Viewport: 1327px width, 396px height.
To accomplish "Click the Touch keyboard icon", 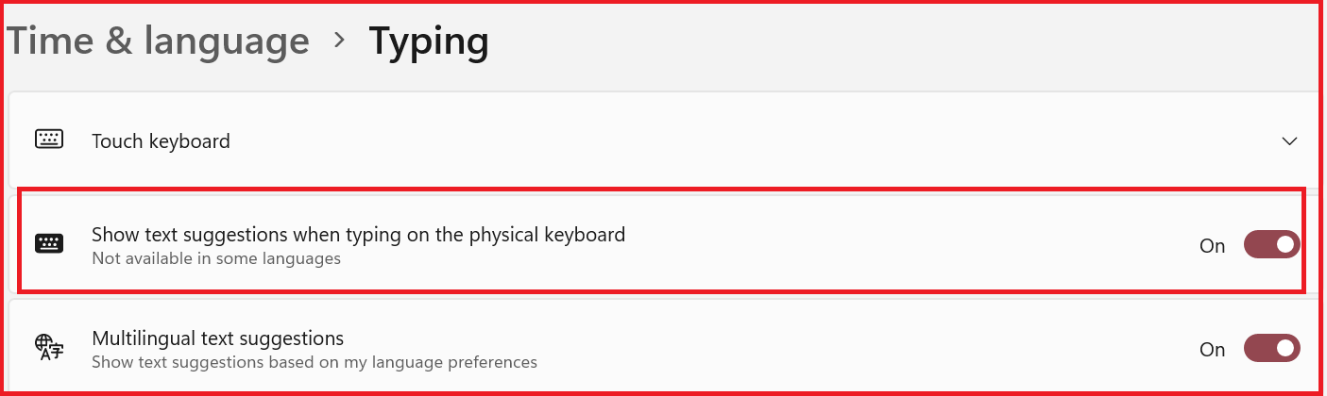I will 49,140.
